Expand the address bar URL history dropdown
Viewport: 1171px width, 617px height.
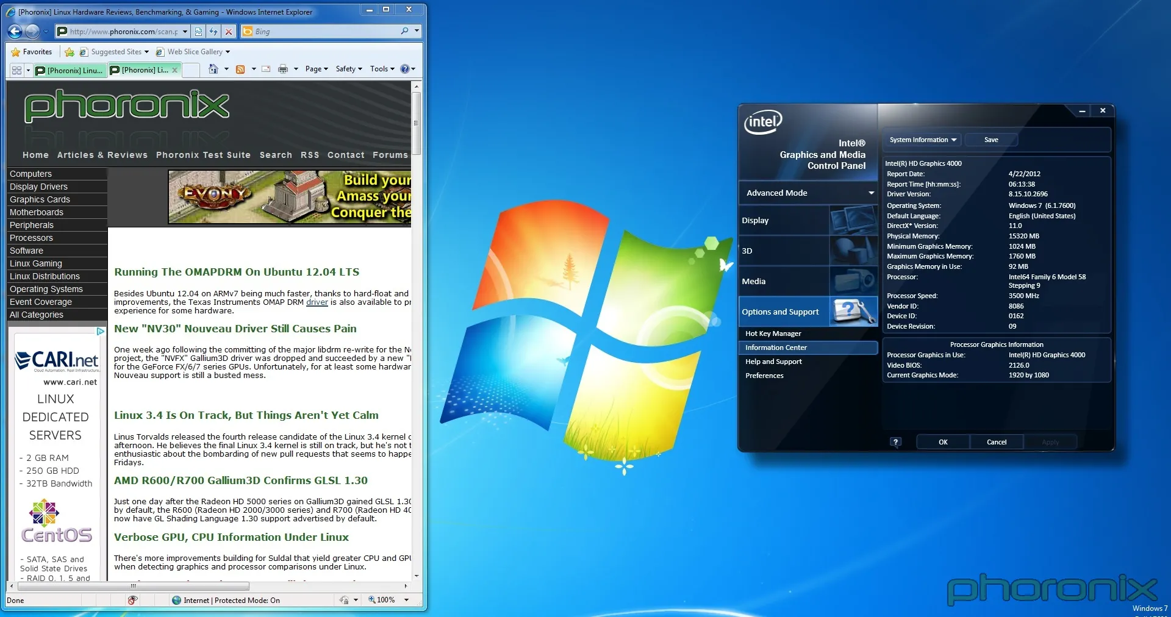coord(185,31)
